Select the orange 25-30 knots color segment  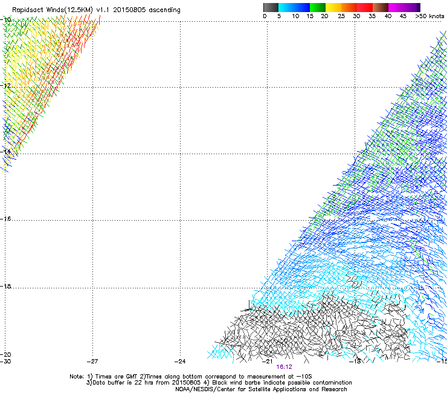349,7
